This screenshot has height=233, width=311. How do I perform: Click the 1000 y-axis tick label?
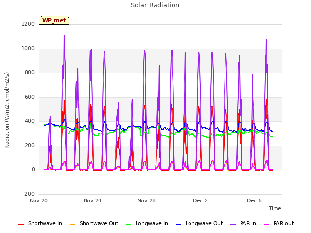[28, 49]
